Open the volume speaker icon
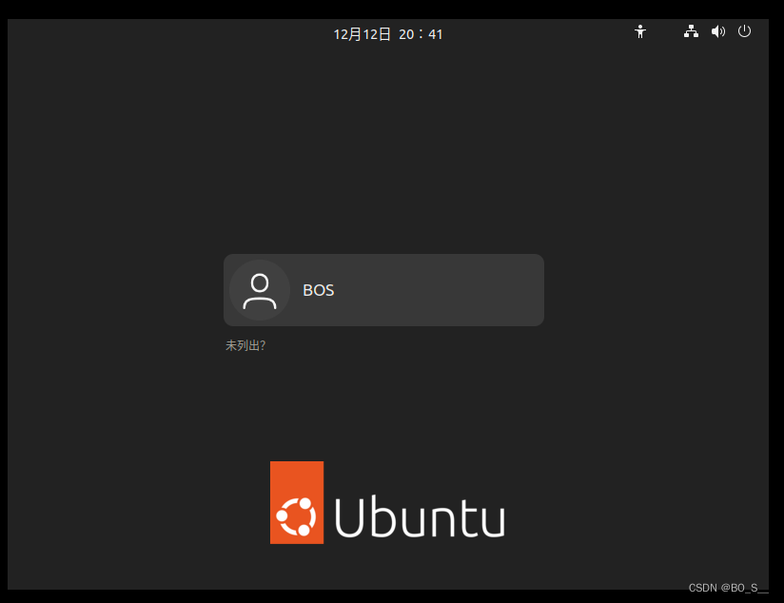The height and width of the screenshot is (603, 784). click(718, 31)
